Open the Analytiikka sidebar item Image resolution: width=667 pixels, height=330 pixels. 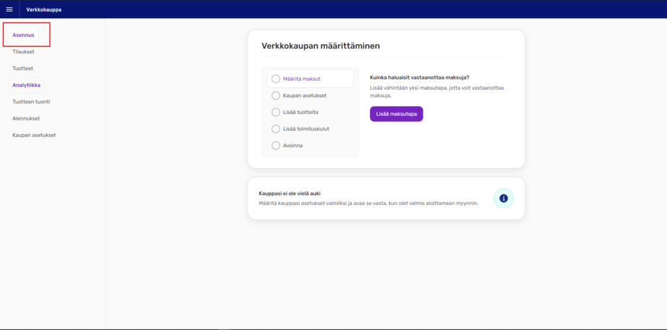pos(26,85)
